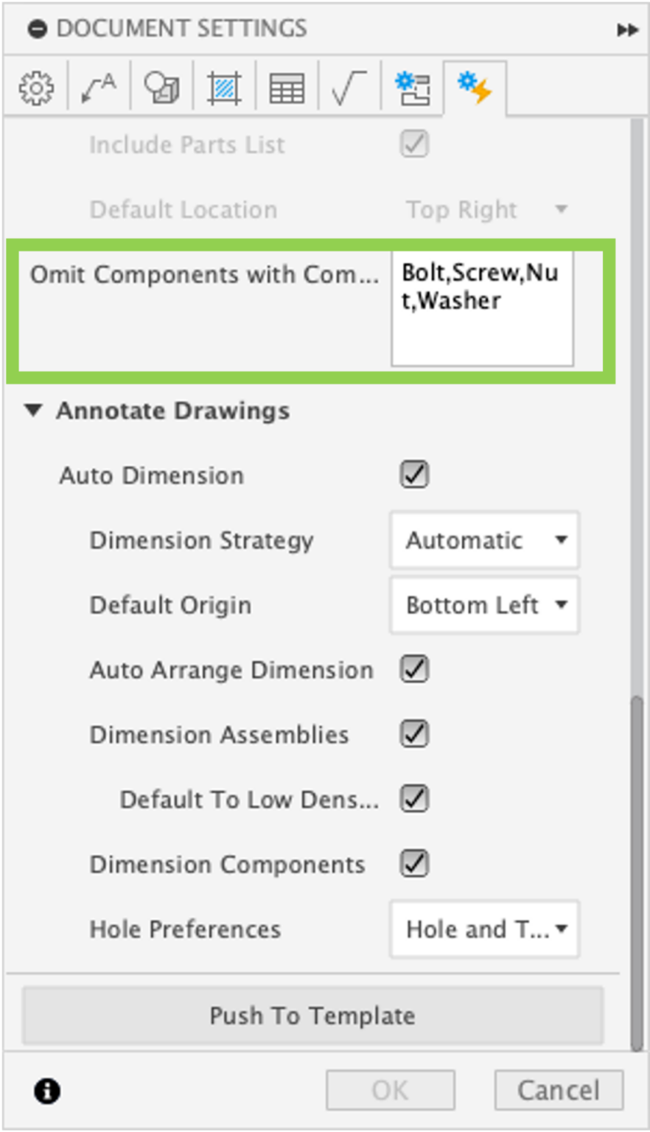Open the Dimension Strategy dropdown
The image size is (650, 1132).
(484, 540)
